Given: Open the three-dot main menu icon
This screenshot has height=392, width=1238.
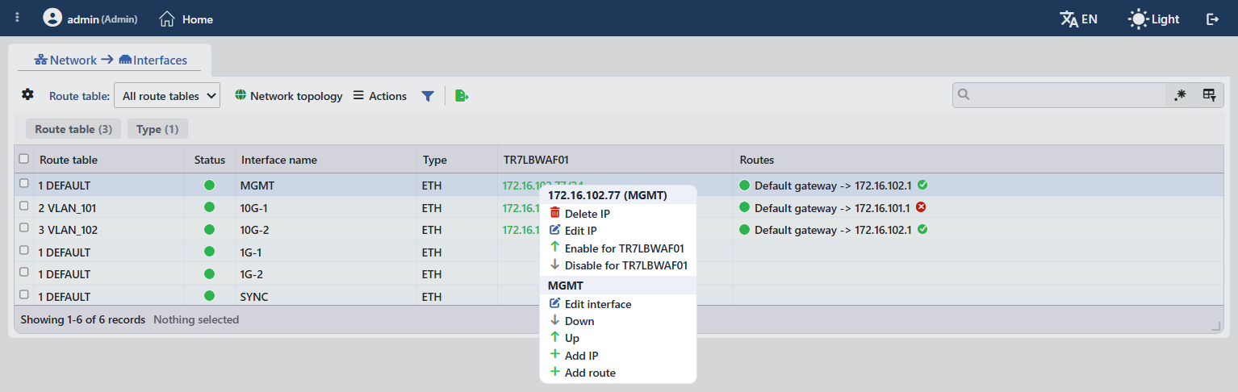Looking at the screenshot, I should click(x=18, y=18).
